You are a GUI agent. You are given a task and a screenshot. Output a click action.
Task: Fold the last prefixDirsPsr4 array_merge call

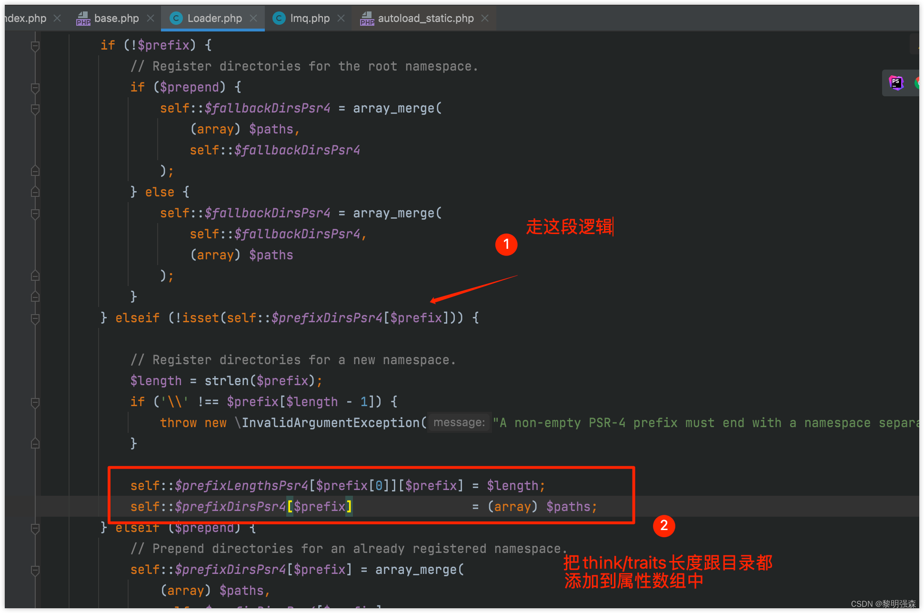coord(35,570)
